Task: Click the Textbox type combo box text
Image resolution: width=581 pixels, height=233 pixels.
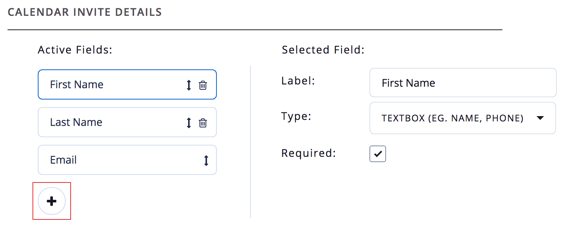Action: (452, 118)
